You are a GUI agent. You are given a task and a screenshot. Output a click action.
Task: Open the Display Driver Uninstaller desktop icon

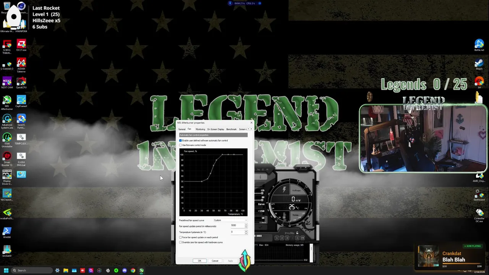[7, 177]
